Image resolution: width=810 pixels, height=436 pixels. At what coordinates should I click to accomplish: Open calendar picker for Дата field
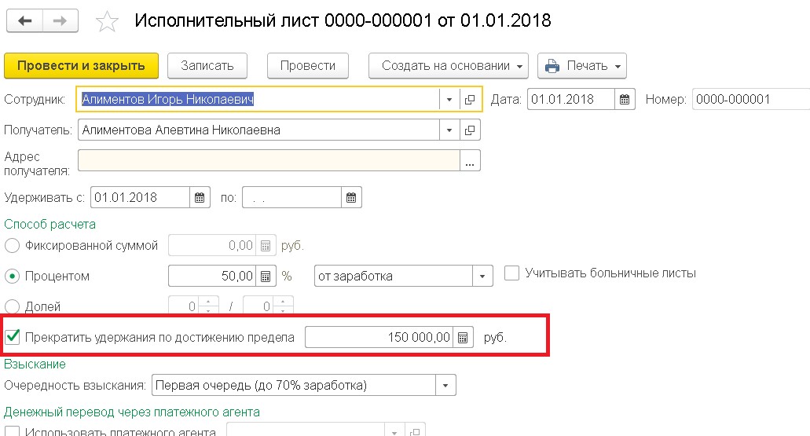[x=625, y=99]
